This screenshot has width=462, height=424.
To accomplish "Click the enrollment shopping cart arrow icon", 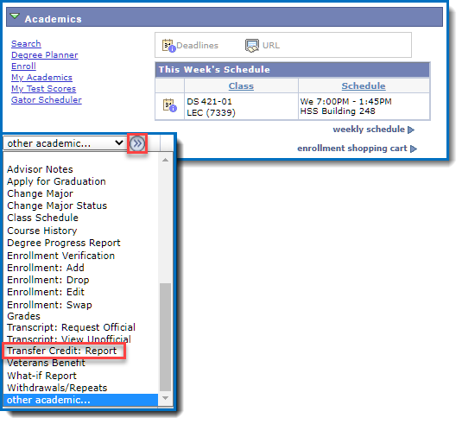I will tap(414, 149).
